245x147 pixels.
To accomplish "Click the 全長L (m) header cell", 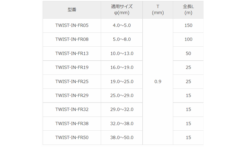I will point(188,10).
